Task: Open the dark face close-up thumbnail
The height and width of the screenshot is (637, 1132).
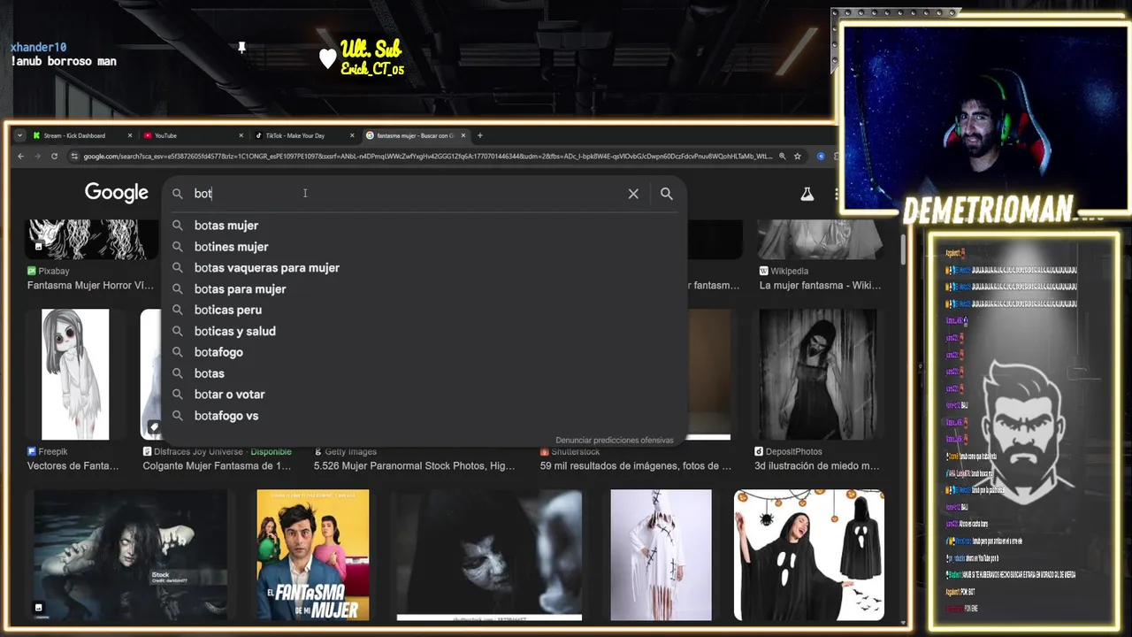Action: point(489,555)
